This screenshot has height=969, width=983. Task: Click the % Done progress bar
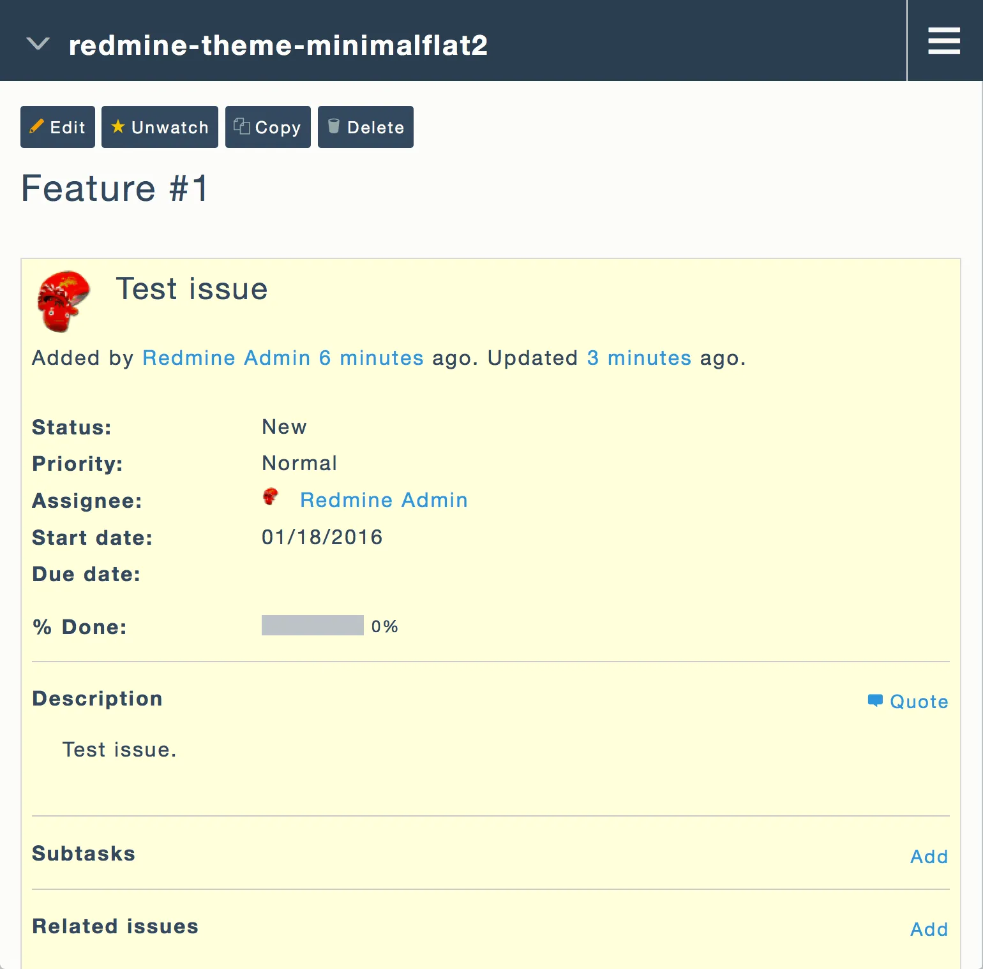312,625
